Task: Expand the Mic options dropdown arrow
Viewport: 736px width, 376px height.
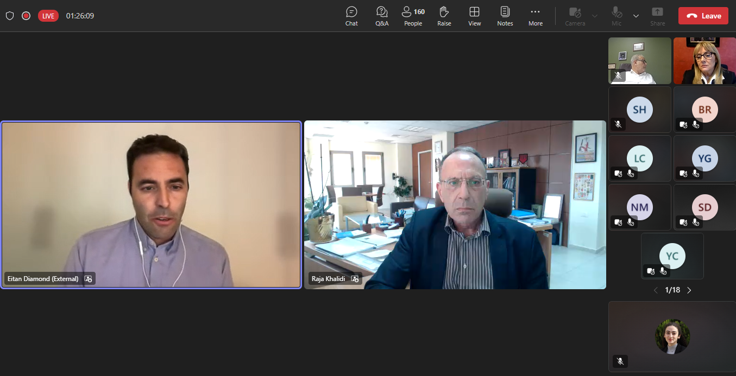Action: pos(636,16)
